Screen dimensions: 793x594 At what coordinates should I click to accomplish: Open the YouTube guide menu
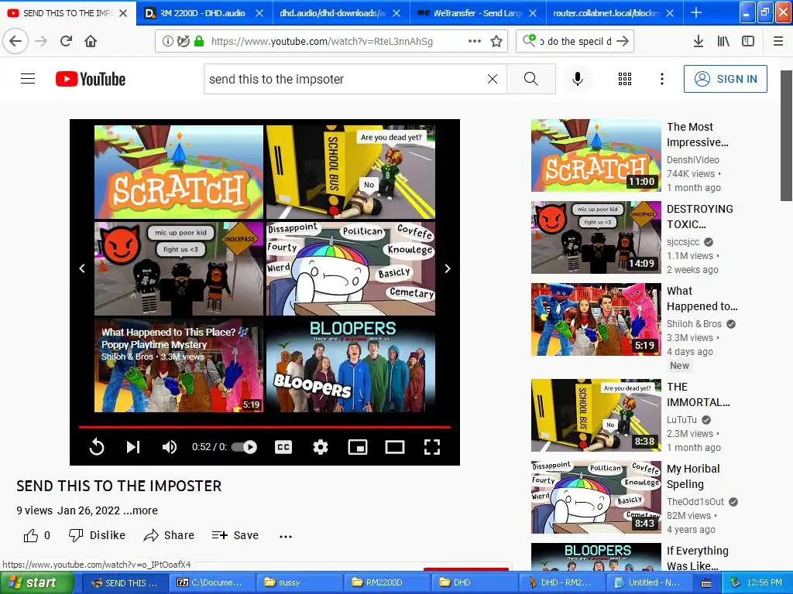coord(28,79)
